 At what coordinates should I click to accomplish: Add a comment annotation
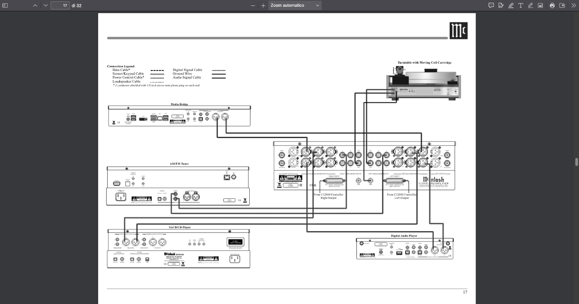pos(491,5)
